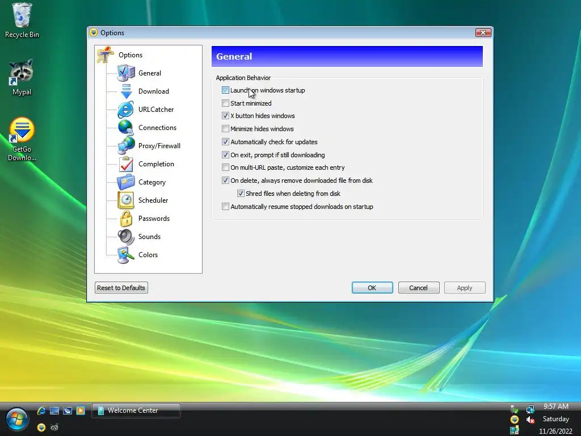Click the URLCatcher Internet Explorer icon

point(126,110)
